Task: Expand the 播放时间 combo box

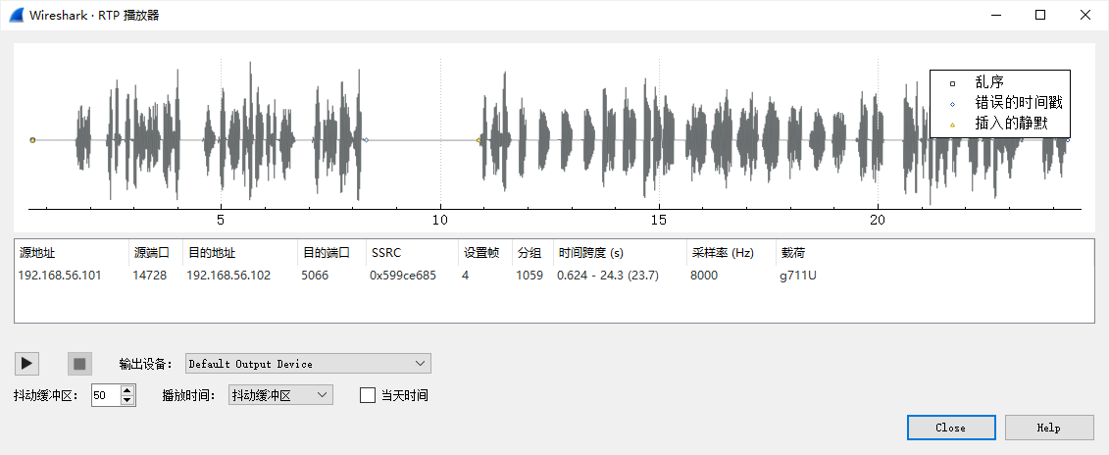Action: 280,395
